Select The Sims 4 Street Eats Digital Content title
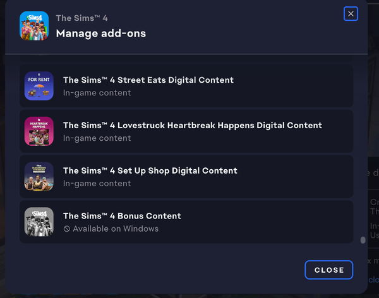 pyautogui.click(x=148, y=80)
